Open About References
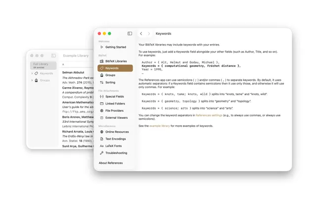Image resolution: width=318 pixels, height=199 pixels. point(111,163)
